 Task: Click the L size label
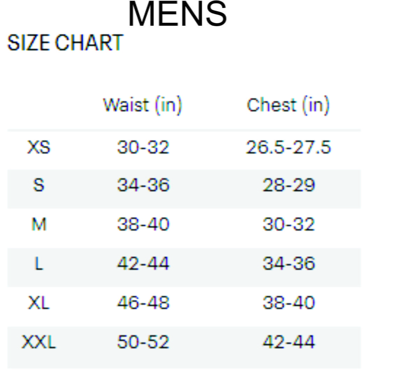[x=39, y=263]
